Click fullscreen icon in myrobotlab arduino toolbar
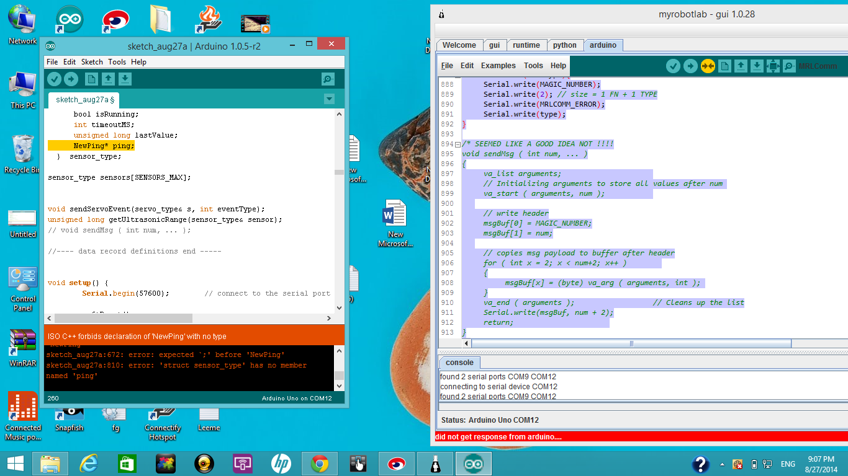 coord(773,66)
